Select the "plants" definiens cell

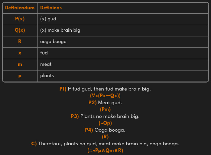coord(47,75)
